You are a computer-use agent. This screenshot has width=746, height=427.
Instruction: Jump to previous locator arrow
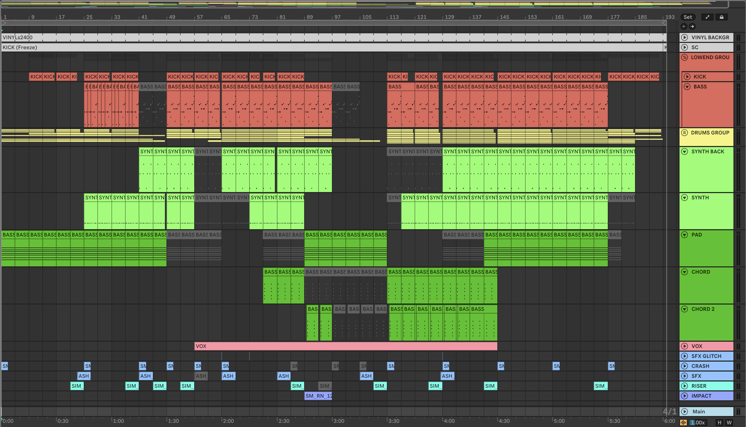click(684, 26)
